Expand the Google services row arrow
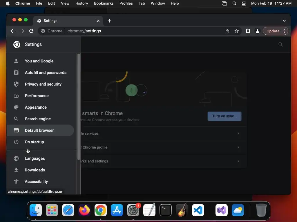 coord(238,134)
